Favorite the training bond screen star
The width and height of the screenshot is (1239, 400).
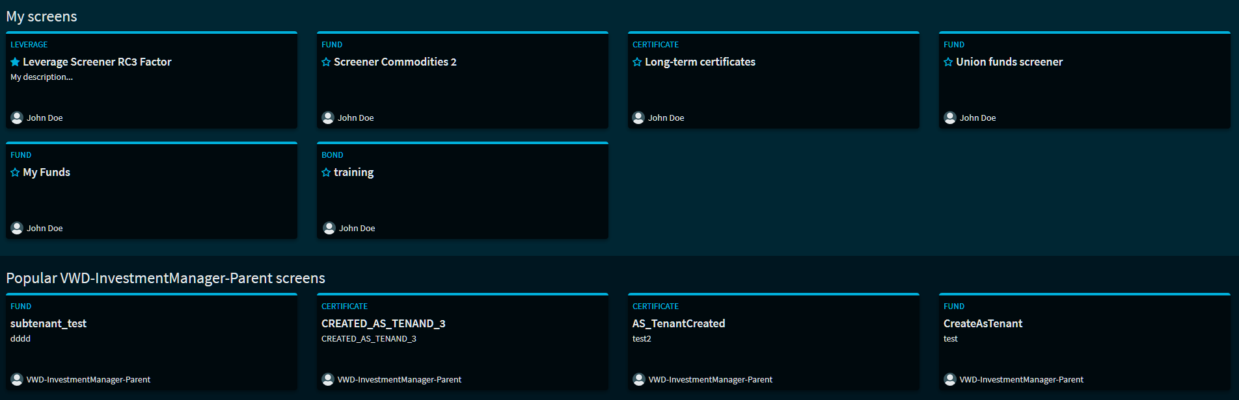[326, 173]
